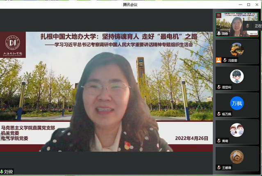The image size is (262, 176).
Task: Click the muted mic icon next to 杨万枫
Action: click(x=219, y=114)
